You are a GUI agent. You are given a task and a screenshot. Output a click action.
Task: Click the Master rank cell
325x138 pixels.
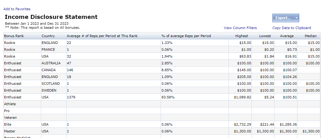[9, 131]
